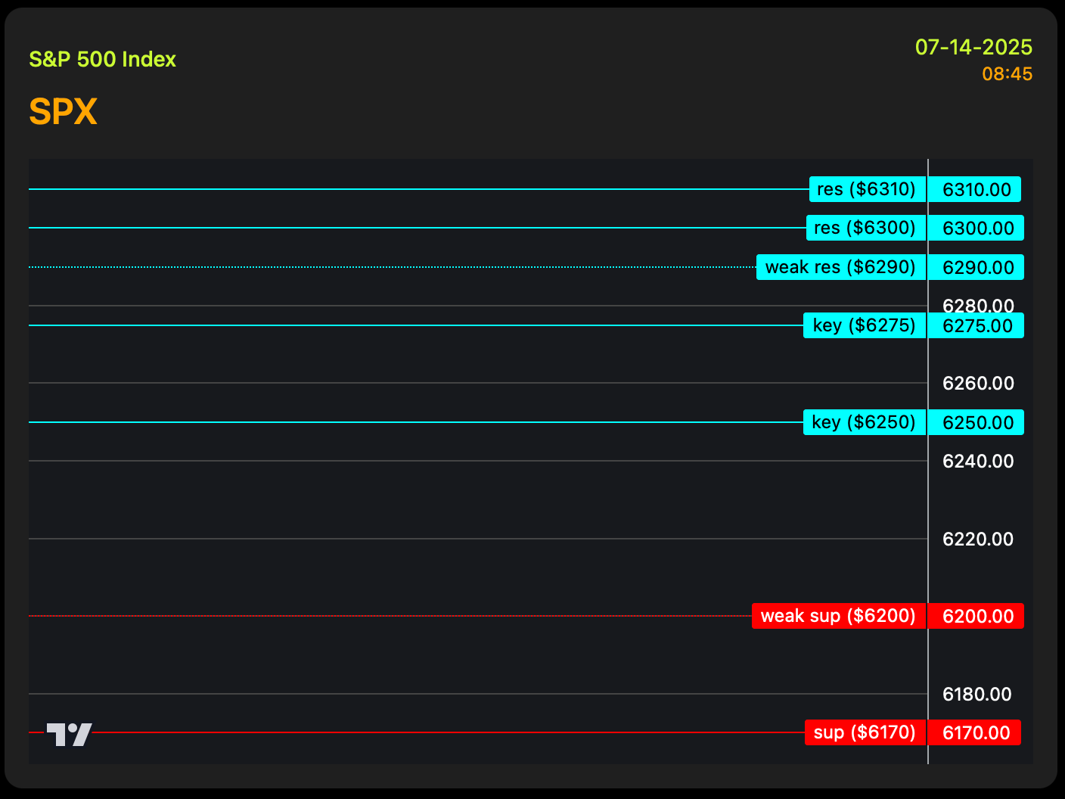Click the S&P 500 Index title

102,59
